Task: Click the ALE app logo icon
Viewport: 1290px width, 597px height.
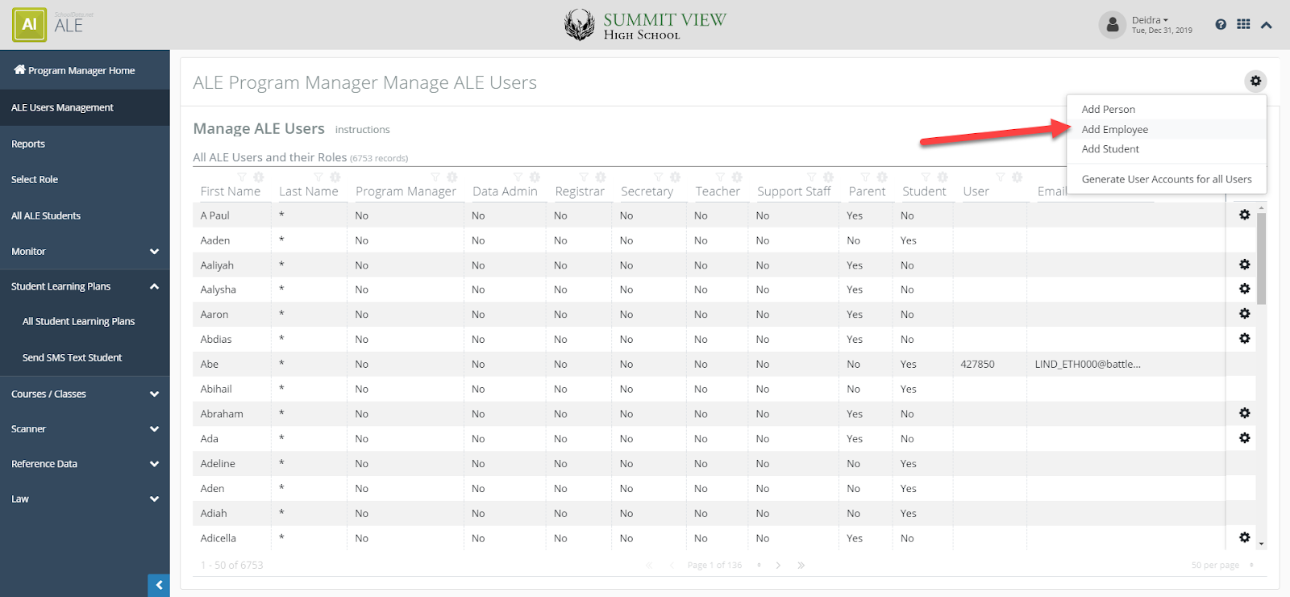Action: click(x=29, y=24)
